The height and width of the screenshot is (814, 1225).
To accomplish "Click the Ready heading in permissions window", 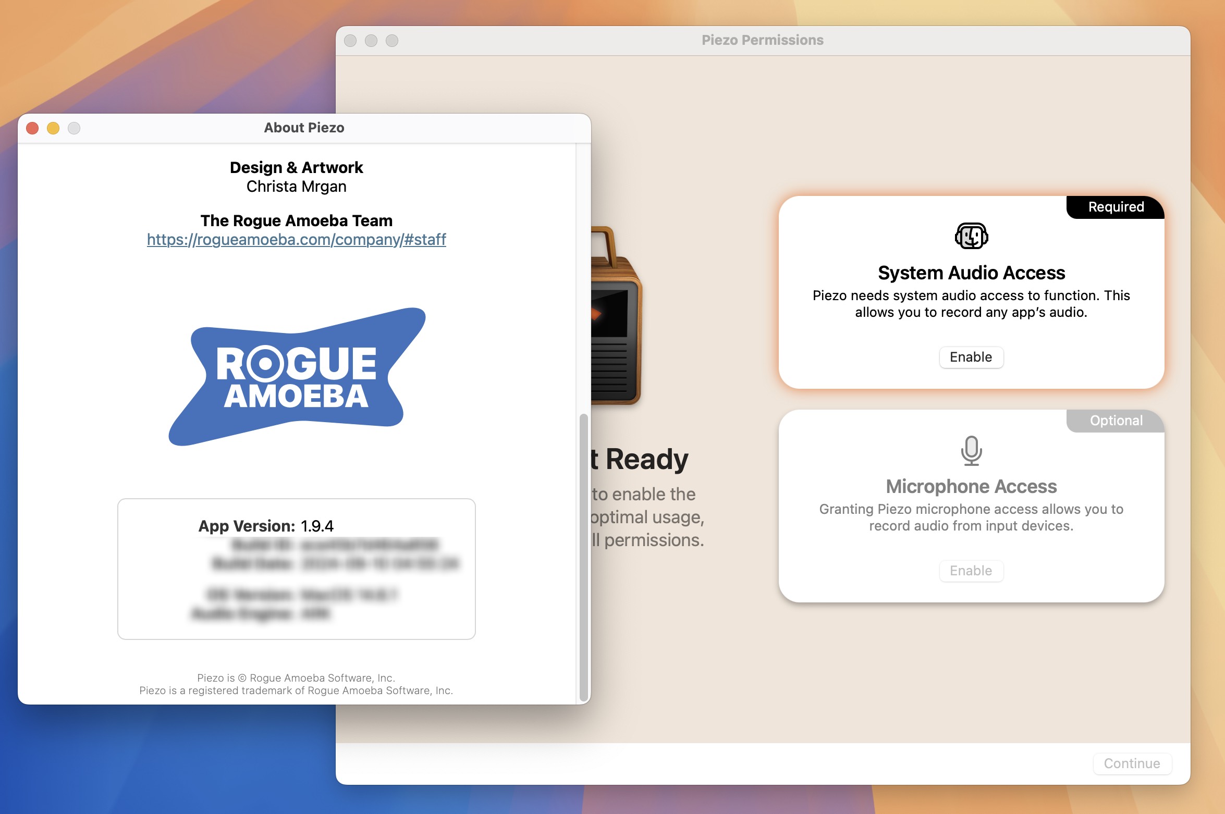I will coord(640,459).
